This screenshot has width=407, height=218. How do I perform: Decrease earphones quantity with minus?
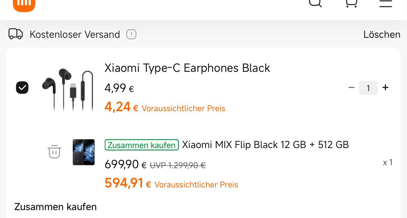pos(351,88)
